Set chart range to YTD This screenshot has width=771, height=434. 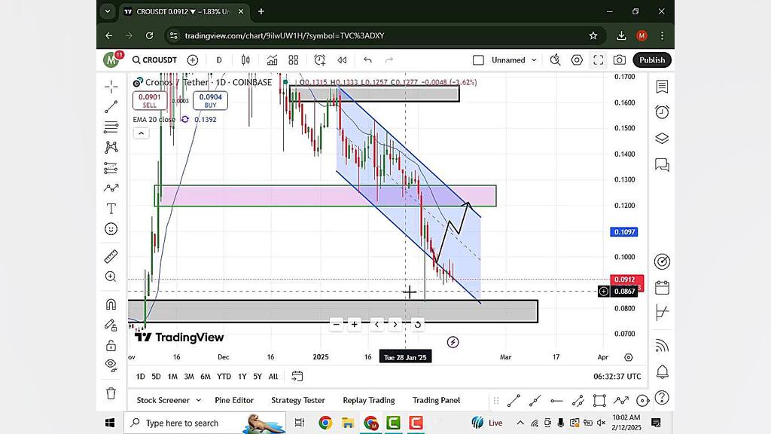point(224,377)
